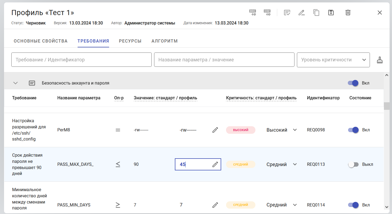Click the requirement / identifier search field
The width and height of the screenshot is (392, 214).
click(81, 60)
